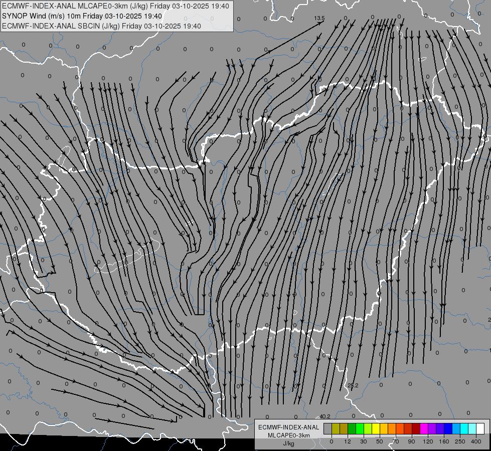Click the legend label MLCAPE0-3km
Screen dimensions: 491x451
tap(289, 435)
